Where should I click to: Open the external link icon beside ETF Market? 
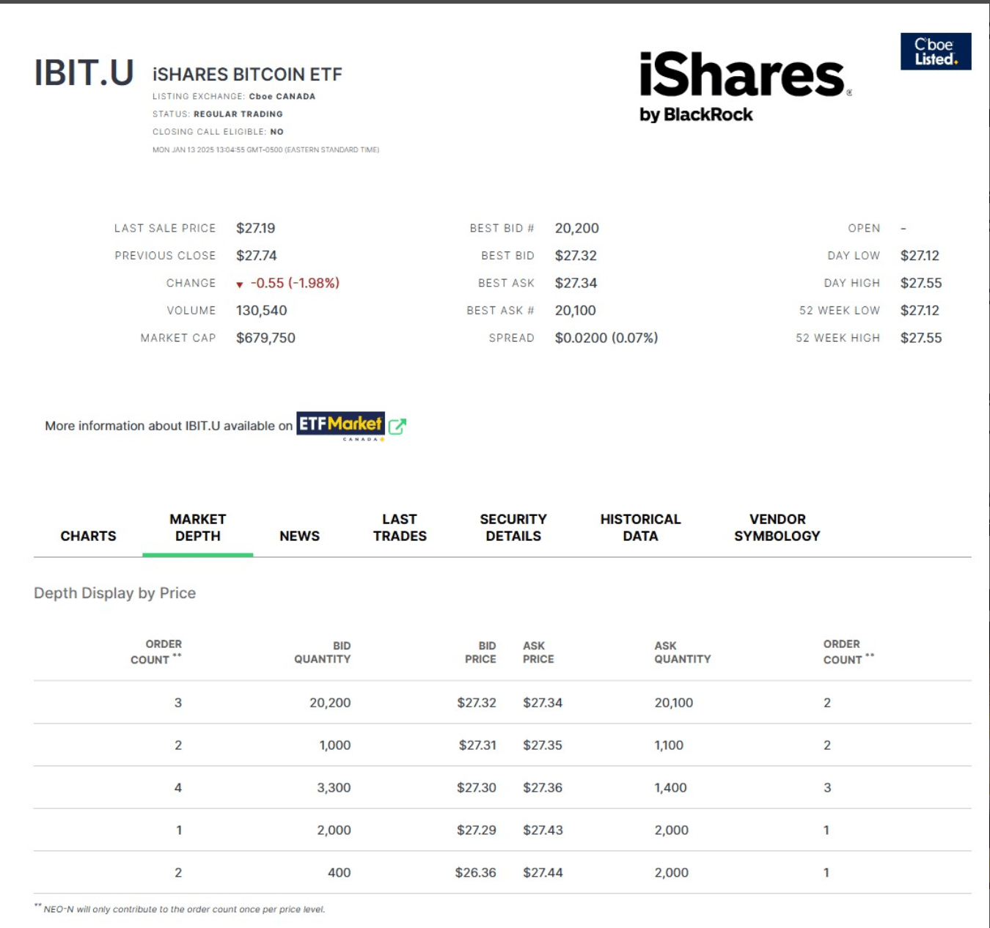point(397,426)
